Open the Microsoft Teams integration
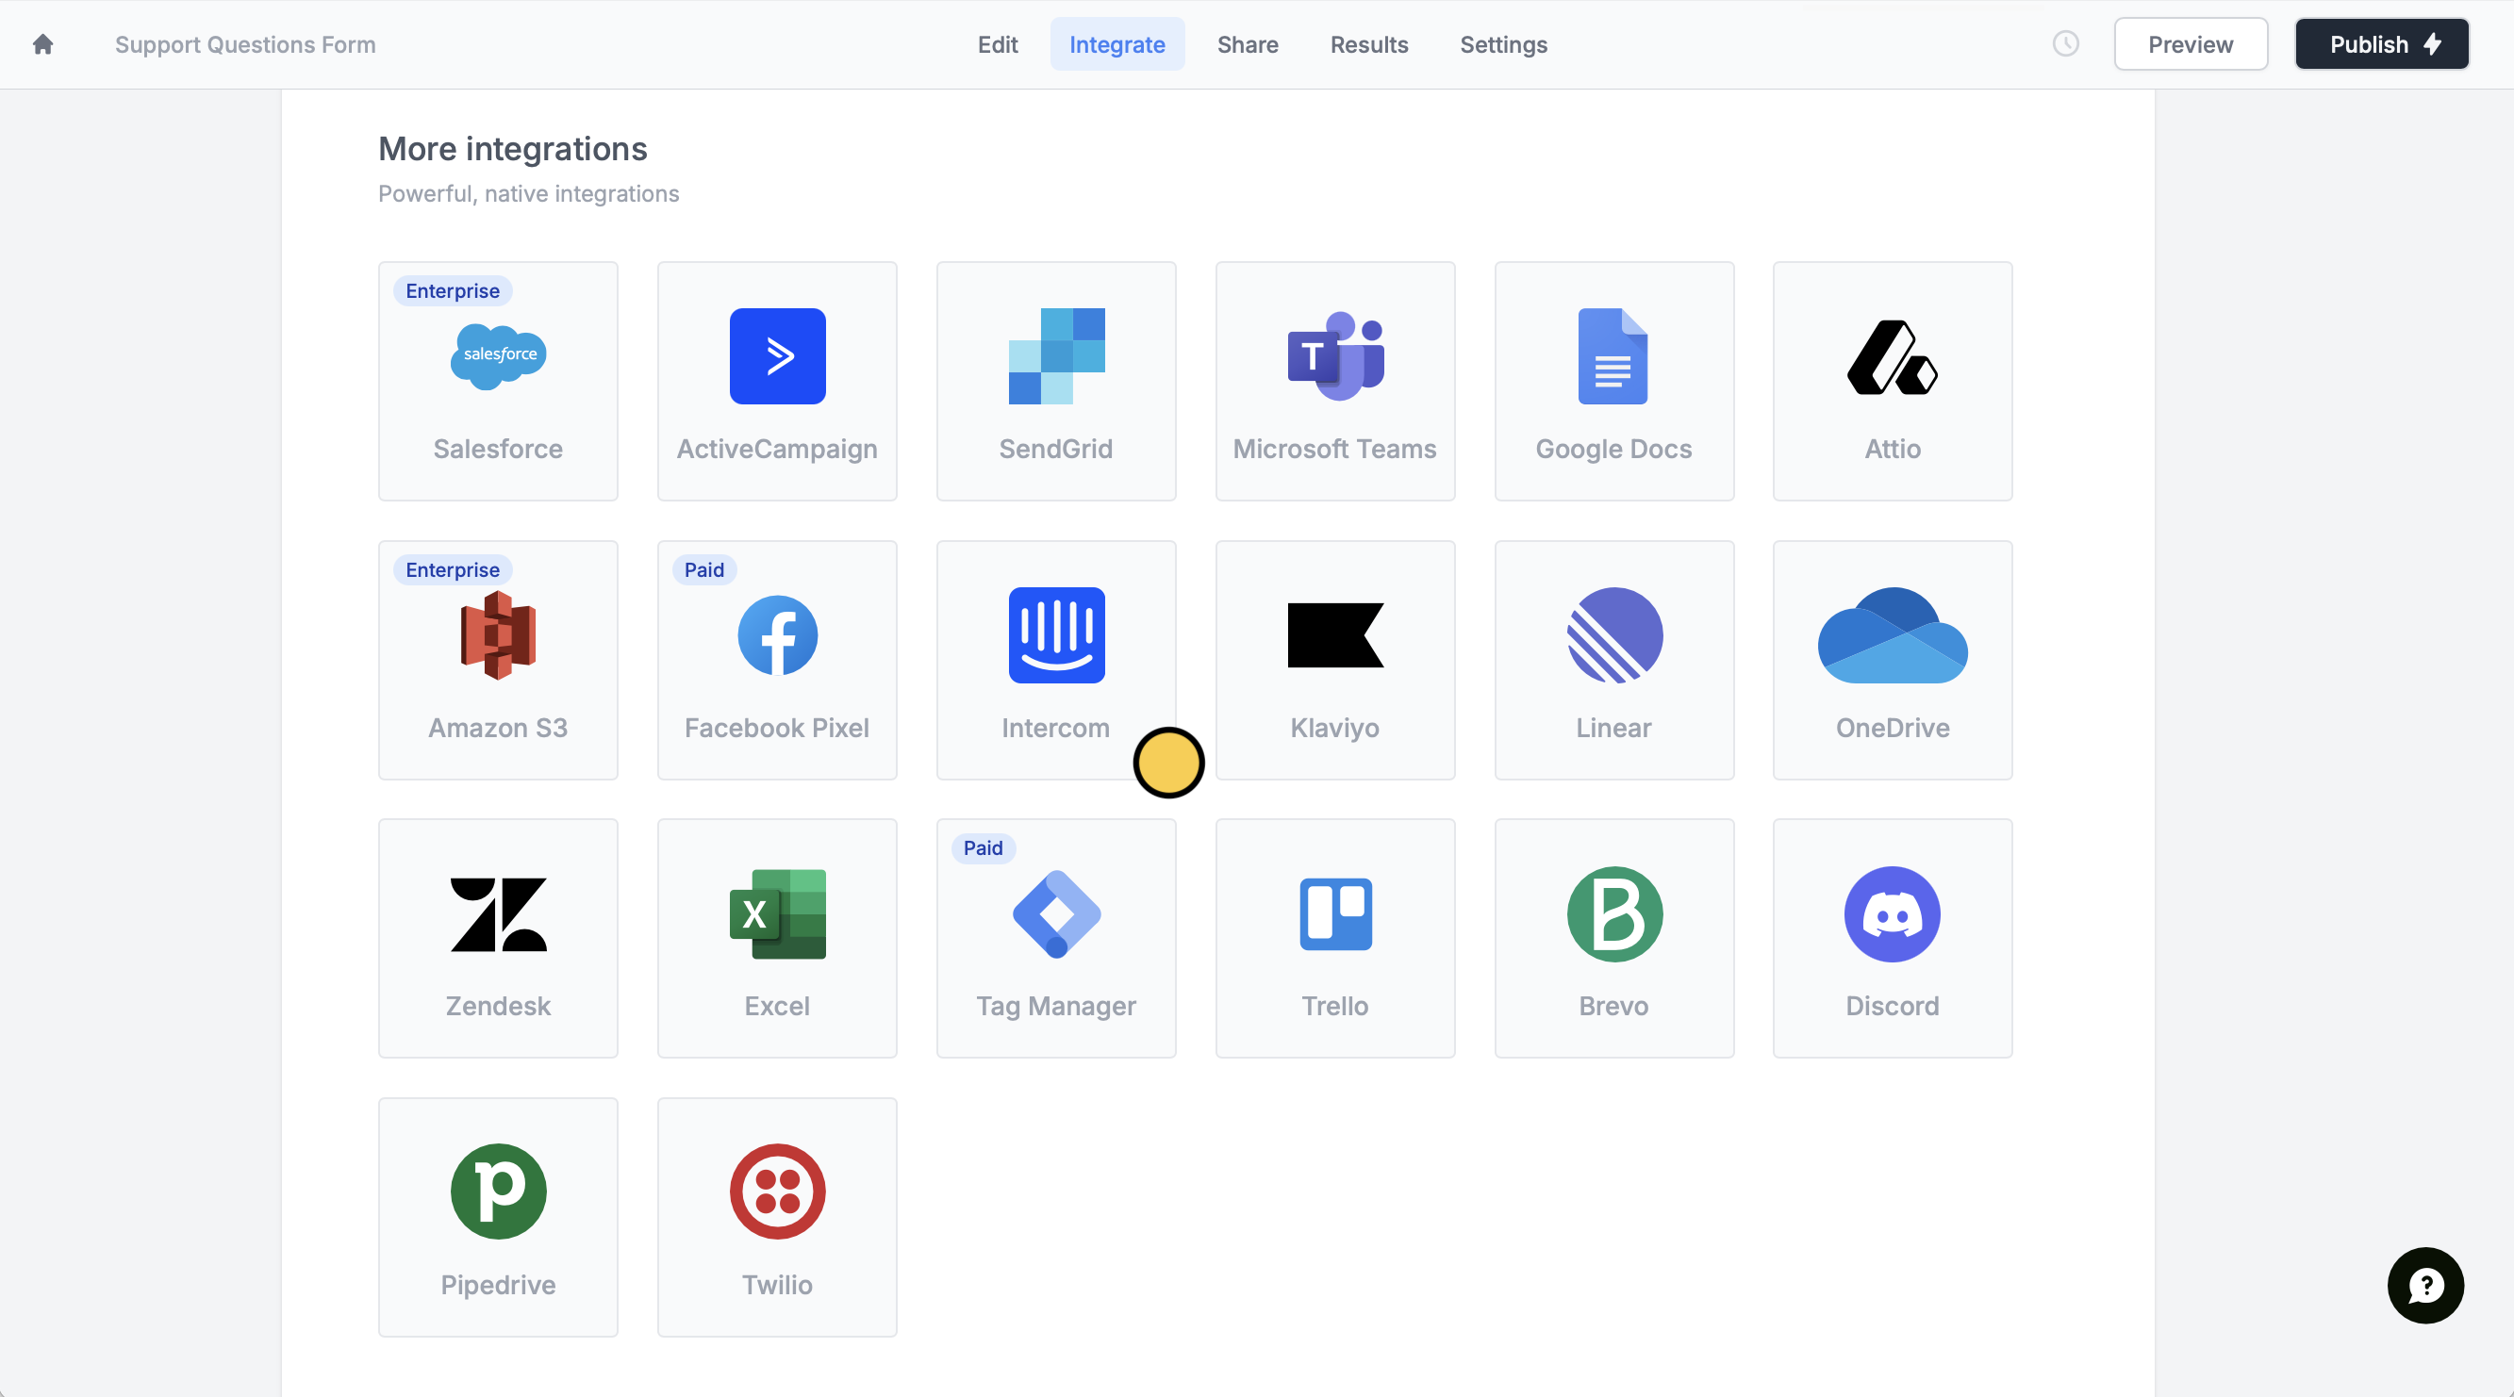Viewport: 2514px width, 1397px height. [1335, 382]
